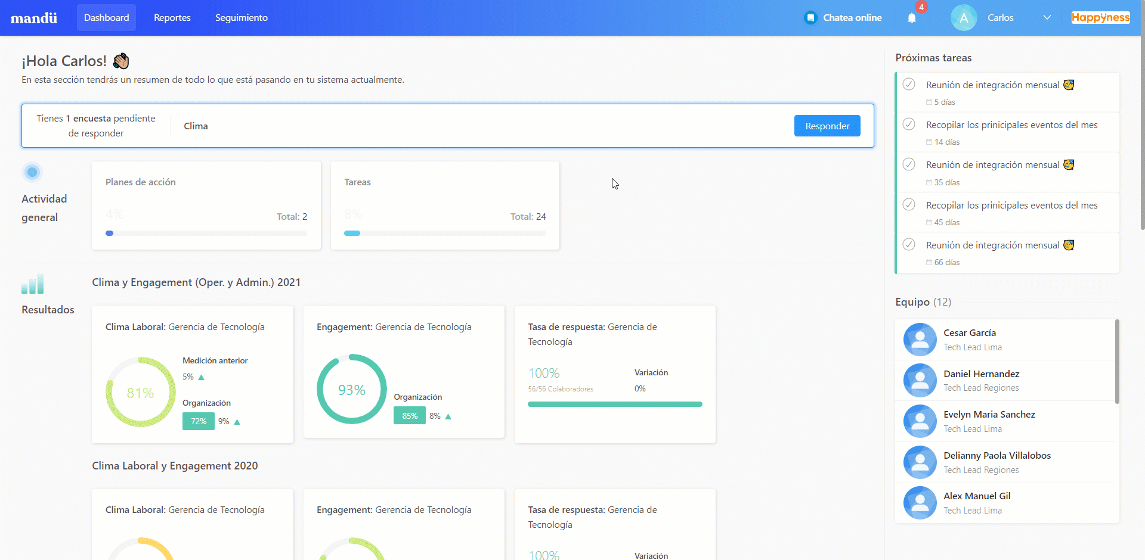
Task: Go to the Seguimiento tab
Action: pyautogui.click(x=242, y=17)
